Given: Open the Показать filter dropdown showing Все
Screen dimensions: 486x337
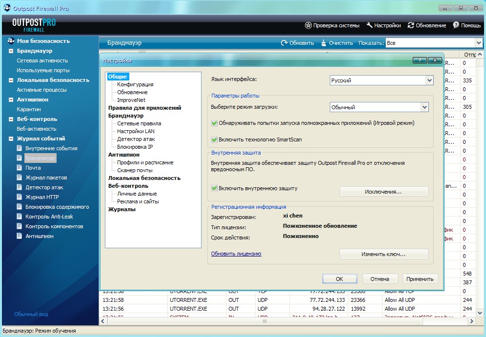Looking at the screenshot, I should point(434,43).
